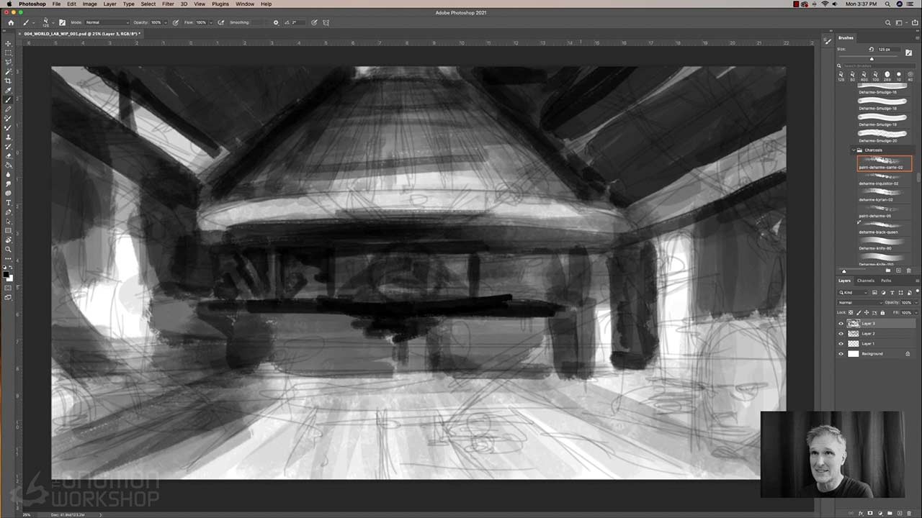Open the painting Mode dropdown
Screen dimensions: 922x518
pos(106,22)
